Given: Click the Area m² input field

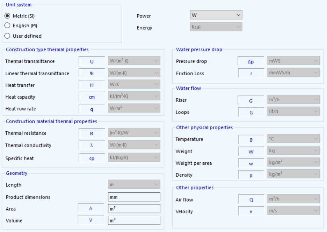Looking at the screenshot, I should [x=134, y=209].
